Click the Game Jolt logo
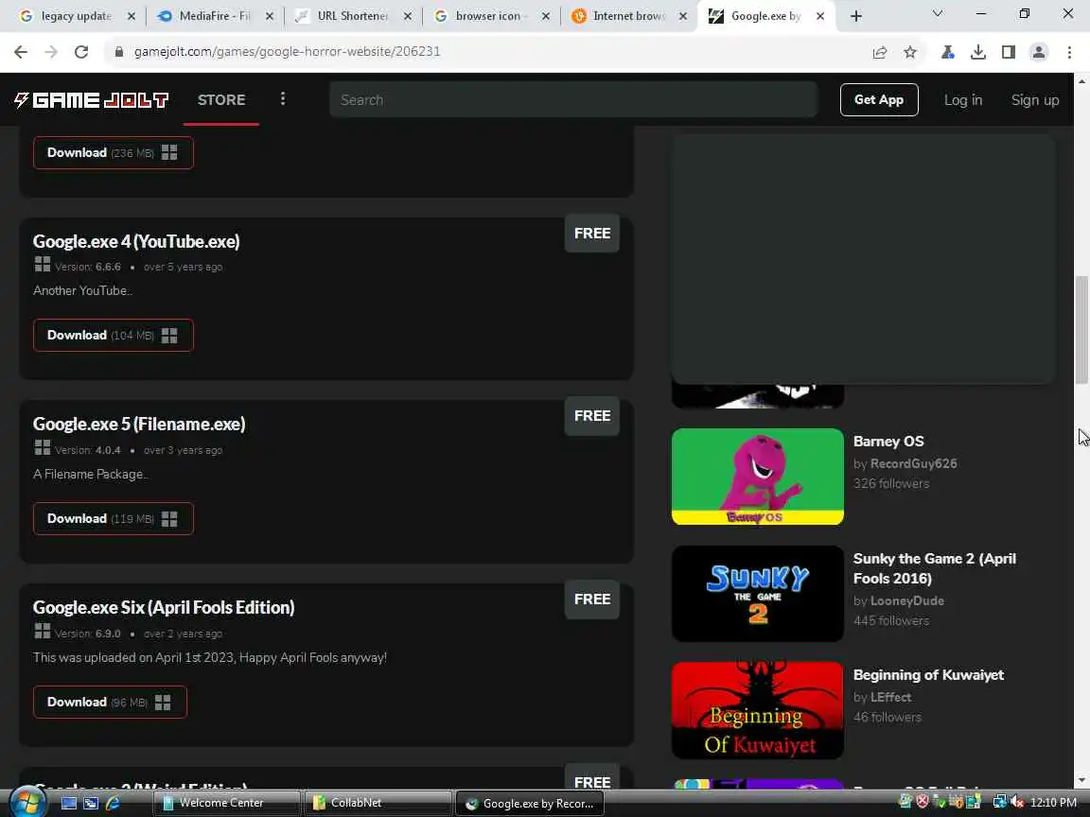This screenshot has height=817, width=1090. click(91, 100)
